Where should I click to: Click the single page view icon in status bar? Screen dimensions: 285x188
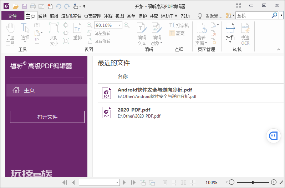coord(165,182)
